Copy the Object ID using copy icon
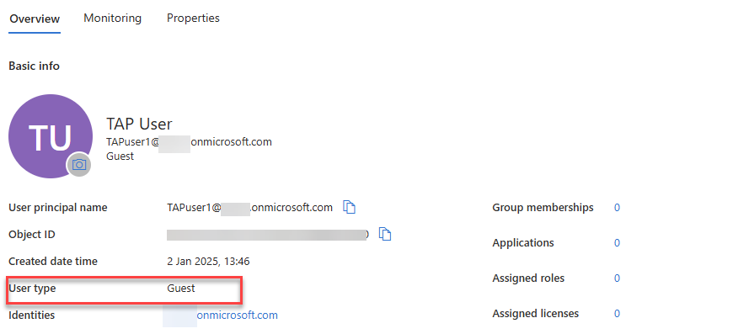This screenshot has height=334, width=733. click(384, 234)
